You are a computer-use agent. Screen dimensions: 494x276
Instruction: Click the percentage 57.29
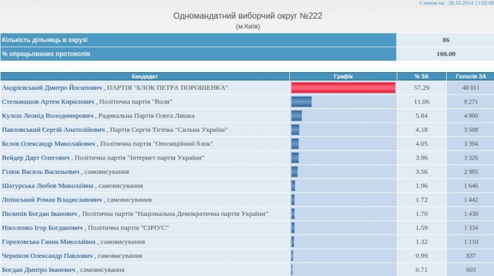422,87
